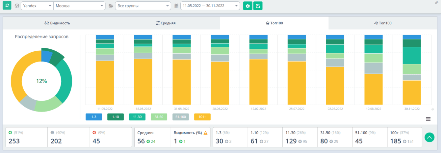Open the Yandex search engine dropdown
The width and height of the screenshot is (441, 153).
(37, 6)
